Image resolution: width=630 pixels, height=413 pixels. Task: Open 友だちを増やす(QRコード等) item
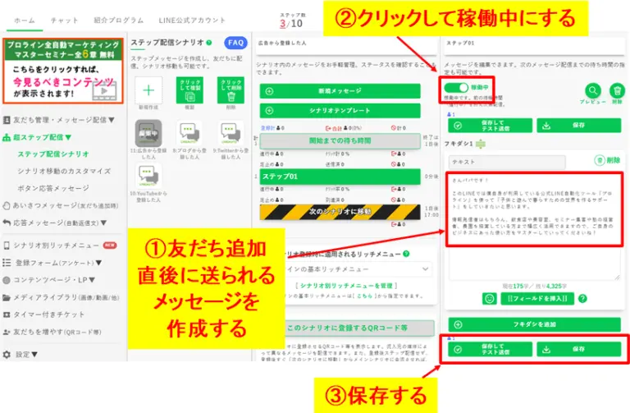click(x=52, y=333)
